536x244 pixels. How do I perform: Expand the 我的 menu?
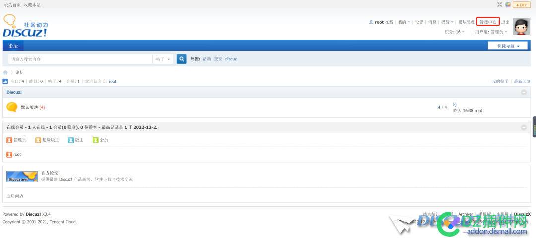point(404,22)
